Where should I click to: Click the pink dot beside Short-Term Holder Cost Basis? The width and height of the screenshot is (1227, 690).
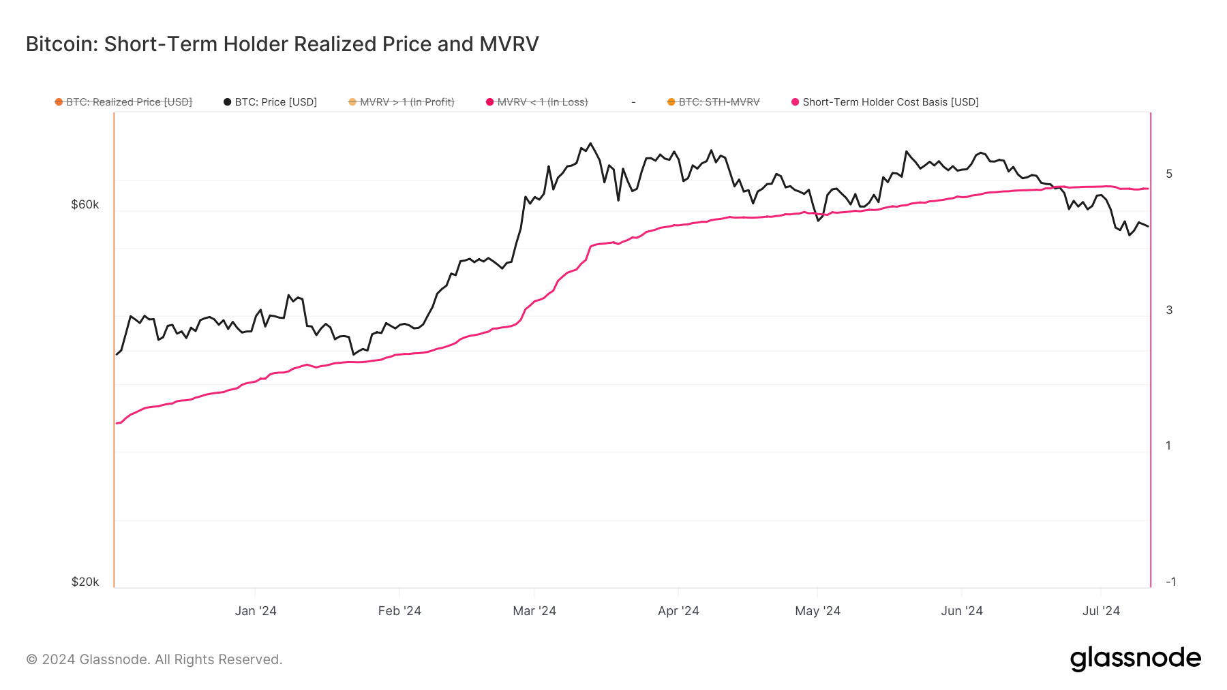(x=795, y=102)
